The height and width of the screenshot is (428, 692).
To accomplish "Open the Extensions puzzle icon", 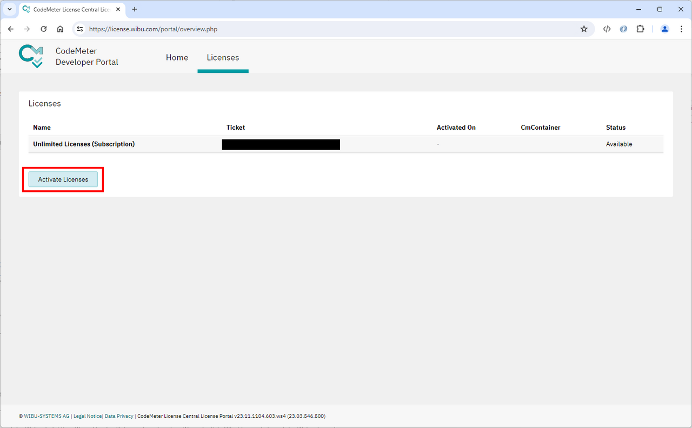I will (x=640, y=29).
